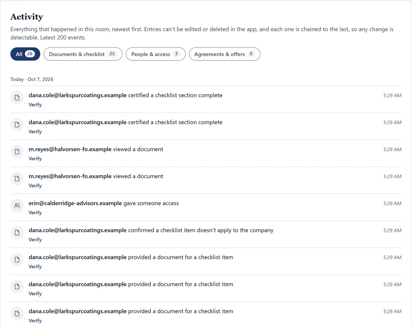Click document icon on doesn't apply entry
412x326 pixels.
17,233
